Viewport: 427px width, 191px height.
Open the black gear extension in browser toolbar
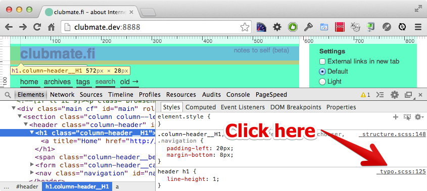(x=277, y=27)
